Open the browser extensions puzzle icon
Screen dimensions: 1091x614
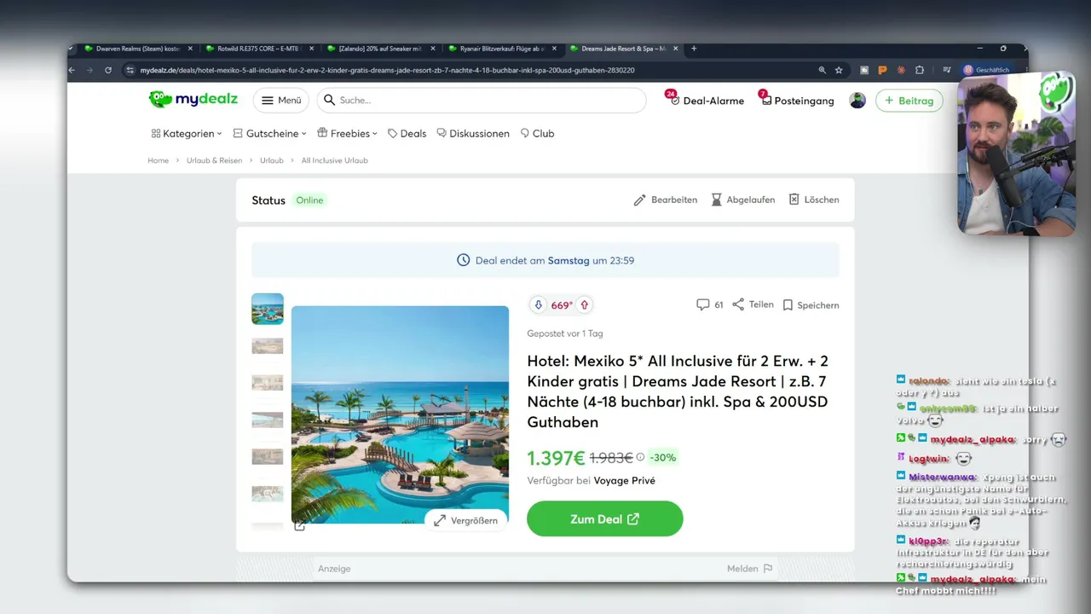pyautogui.click(x=920, y=70)
